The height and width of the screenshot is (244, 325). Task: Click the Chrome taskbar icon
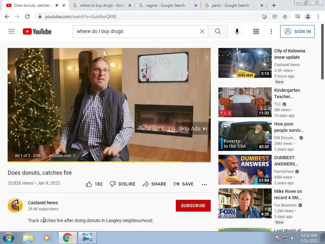pyautogui.click(x=67, y=238)
